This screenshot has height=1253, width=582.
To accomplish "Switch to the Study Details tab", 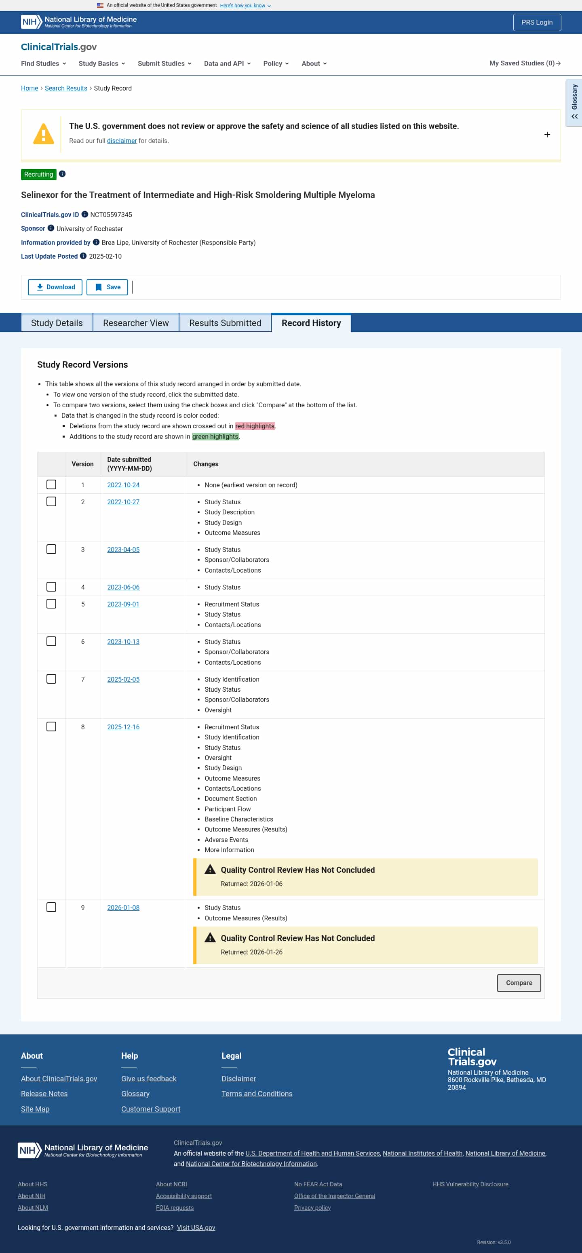I will [57, 323].
